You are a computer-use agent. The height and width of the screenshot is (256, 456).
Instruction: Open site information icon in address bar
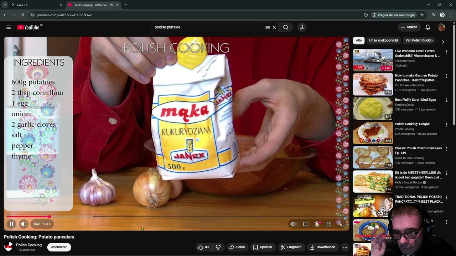pos(32,15)
